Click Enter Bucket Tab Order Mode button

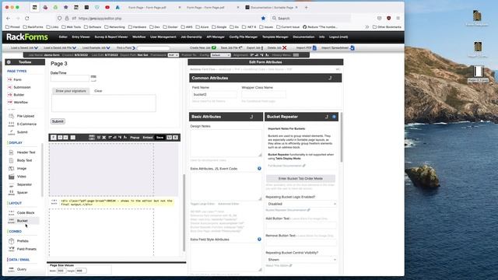pos(300,179)
